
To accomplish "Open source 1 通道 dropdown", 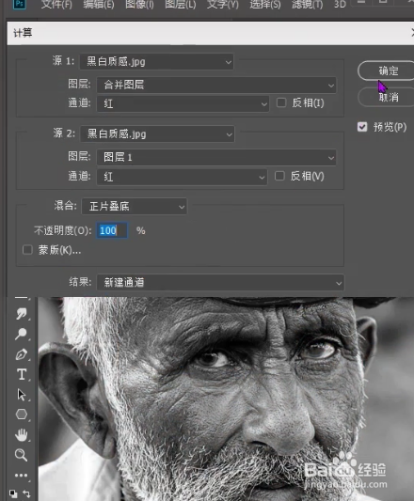I will (183, 103).
